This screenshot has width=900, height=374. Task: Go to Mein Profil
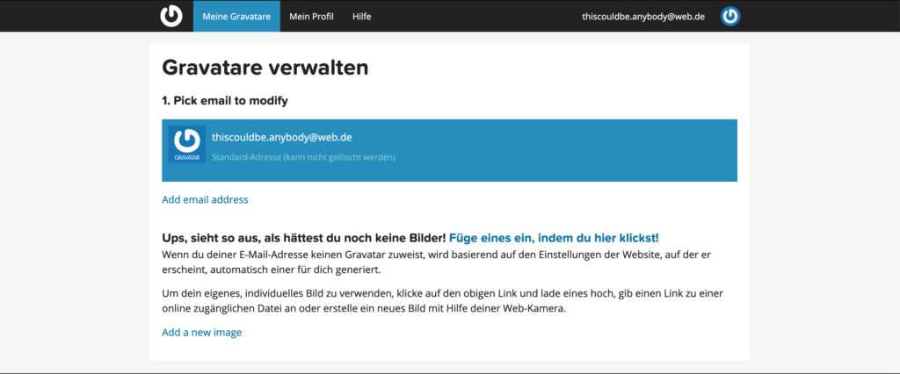coord(311,17)
